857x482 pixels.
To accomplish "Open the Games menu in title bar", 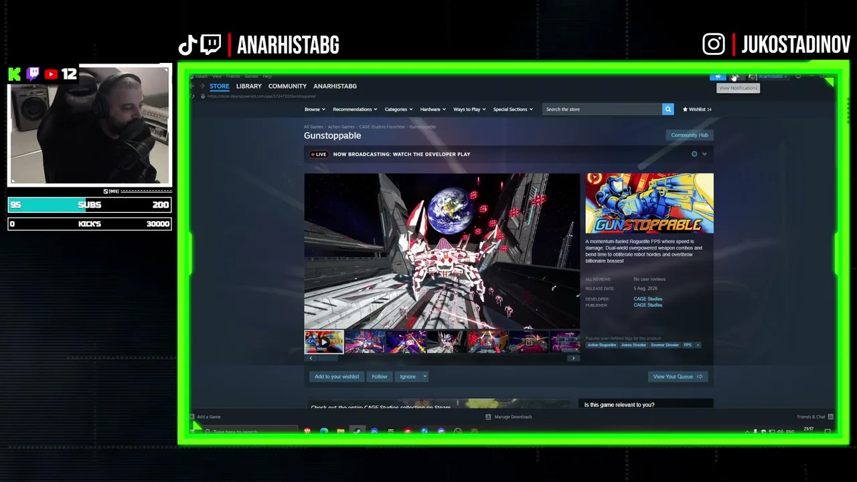I will click(251, 76).
